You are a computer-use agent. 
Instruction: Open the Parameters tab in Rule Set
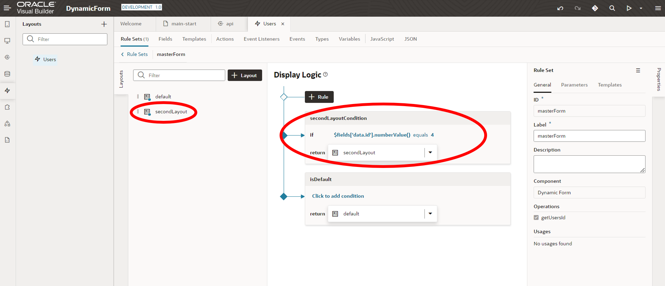574,85
